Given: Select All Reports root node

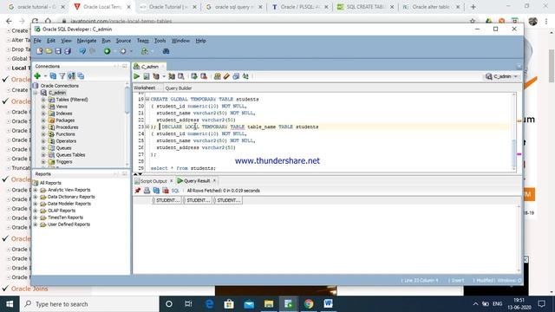Looking at the screenshot, I should click(50, 183).
